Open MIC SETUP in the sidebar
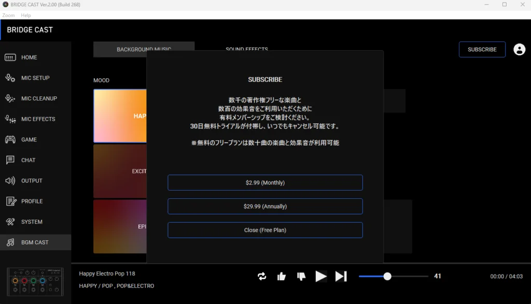This screenshot has height=304, width=531. (35, 78)
